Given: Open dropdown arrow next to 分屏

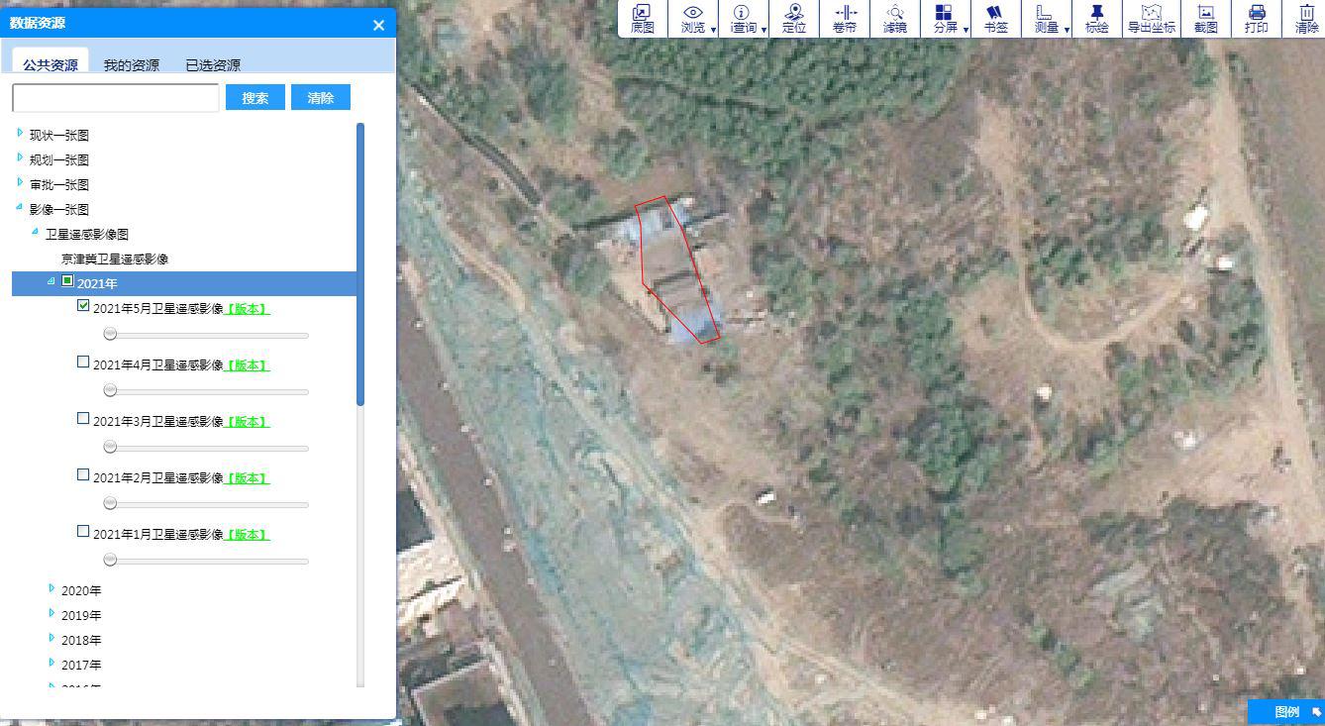Looking at the screenshot, I should point(966,30).
